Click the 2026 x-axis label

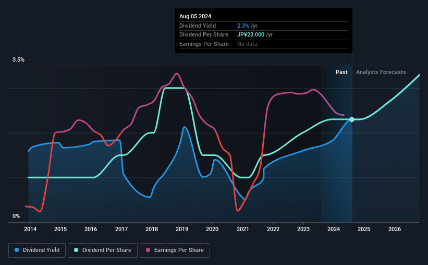tap(395, 229)
